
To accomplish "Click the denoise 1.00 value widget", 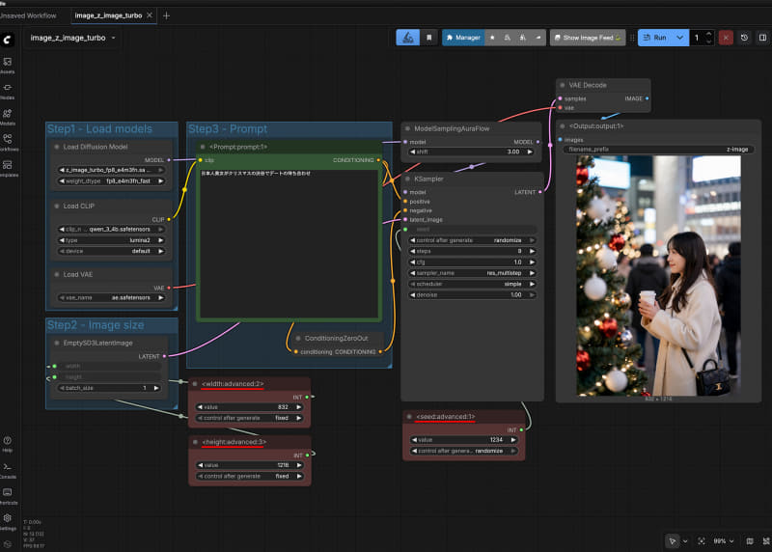I will [x=472, y=294].
